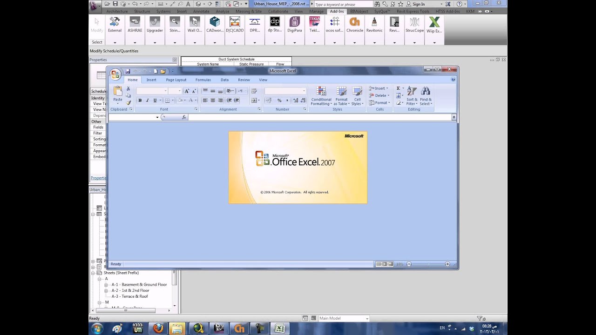Image resolution: width=596 pixels, height=335 pixels.
Task: Click the Tekla add-in icon
Action: click(x=314, y=25)
